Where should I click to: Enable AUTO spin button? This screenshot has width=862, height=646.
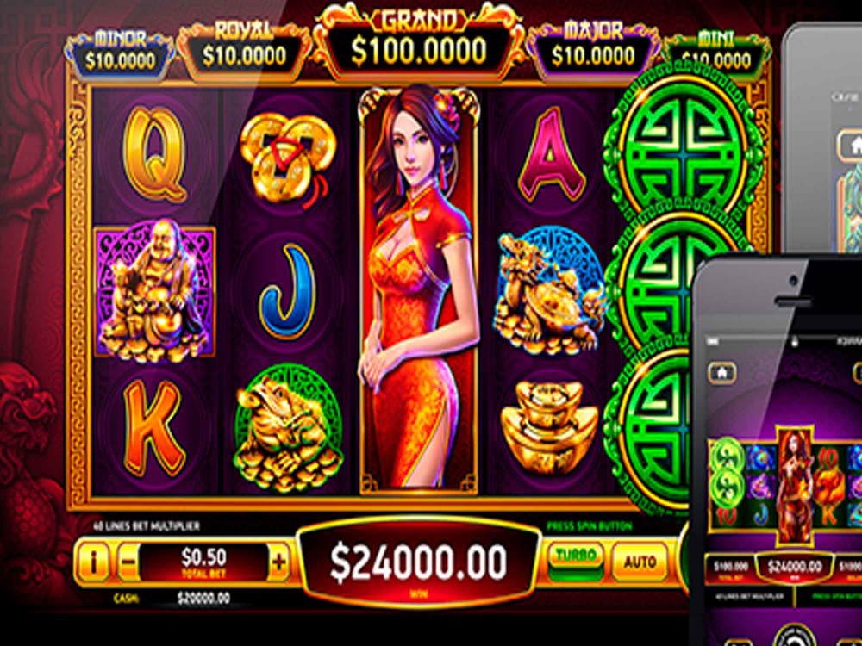(x=640, y=562)
